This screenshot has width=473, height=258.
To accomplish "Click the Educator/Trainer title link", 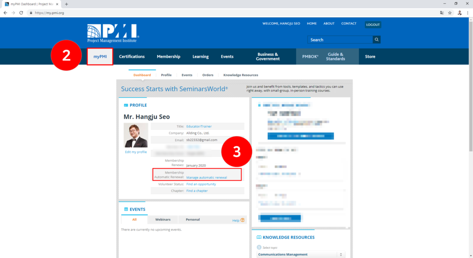I will (199, 127).
